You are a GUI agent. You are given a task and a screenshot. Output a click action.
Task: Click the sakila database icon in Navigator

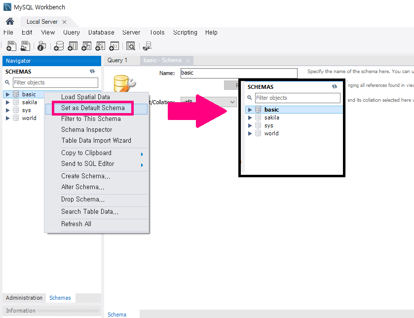[x=16, y=102]
